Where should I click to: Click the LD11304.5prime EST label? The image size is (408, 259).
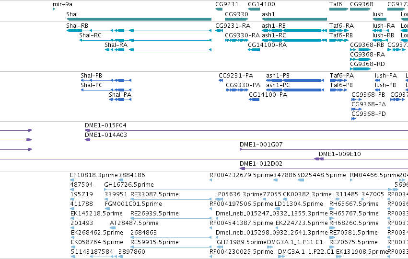299,204
